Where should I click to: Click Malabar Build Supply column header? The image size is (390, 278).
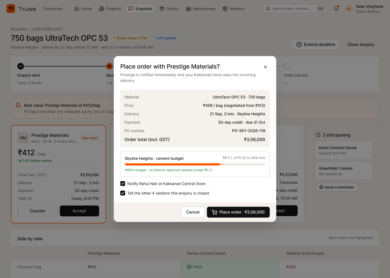[305, 253]
